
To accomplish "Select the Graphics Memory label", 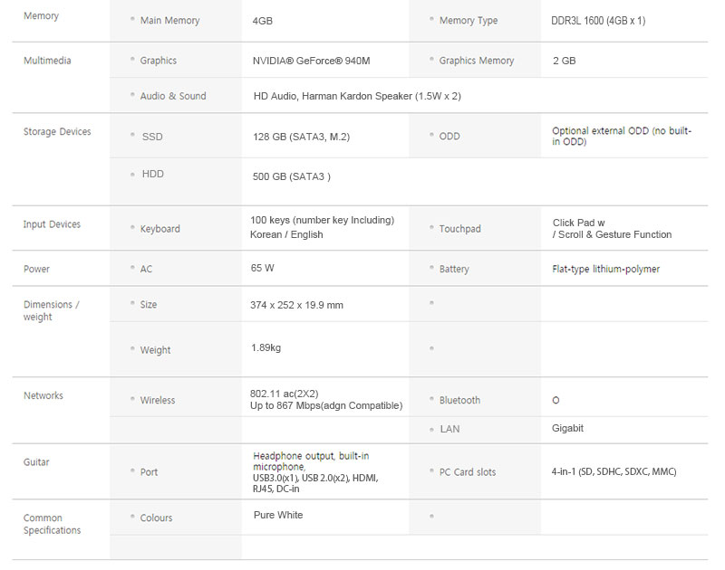I will [x=476, y=61].
